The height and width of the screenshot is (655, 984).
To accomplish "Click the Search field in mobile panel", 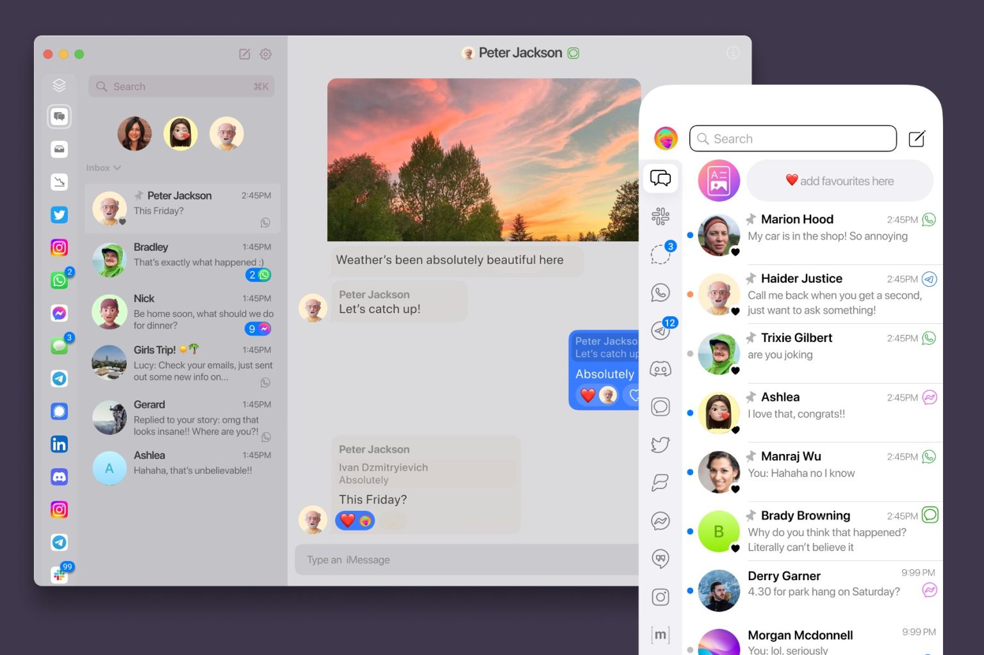I will 793,138.
